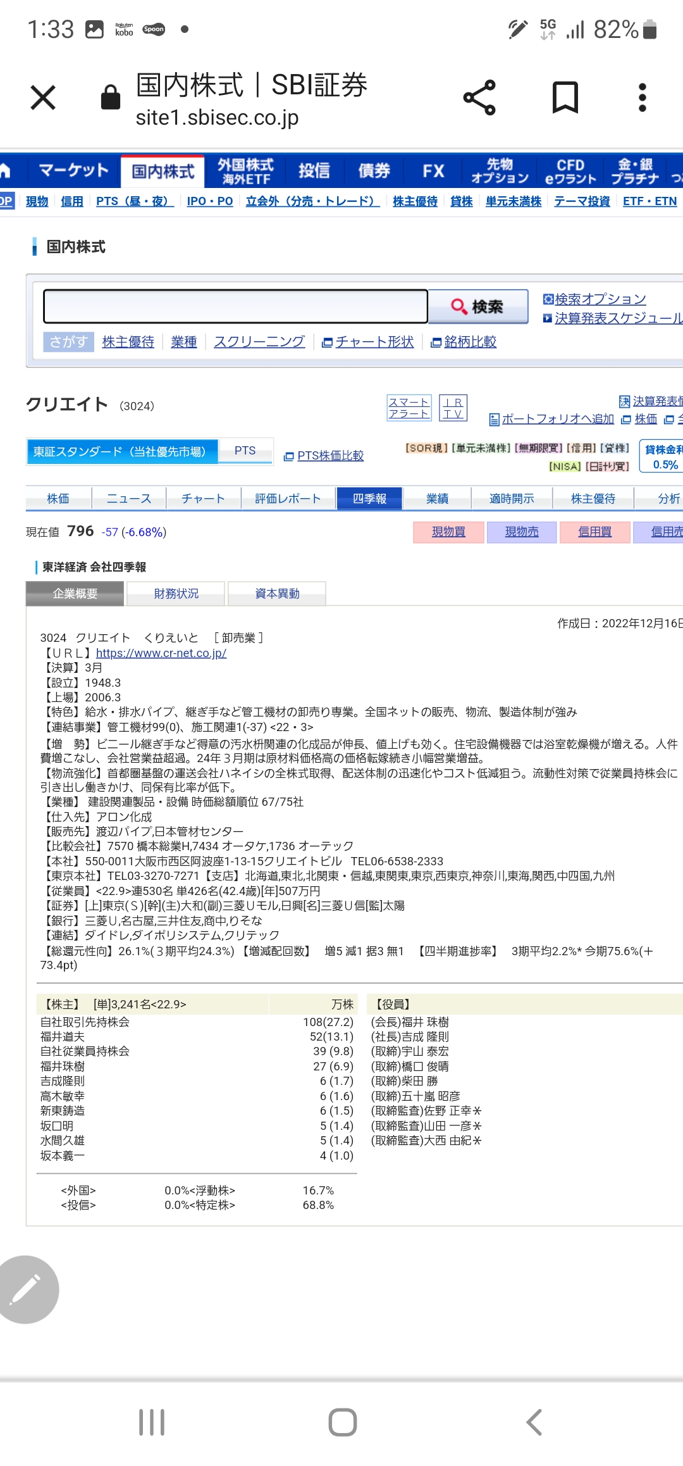Open 決算発表スケジュール link
This screenshot has height=1466, width=683.
point(618,318)
